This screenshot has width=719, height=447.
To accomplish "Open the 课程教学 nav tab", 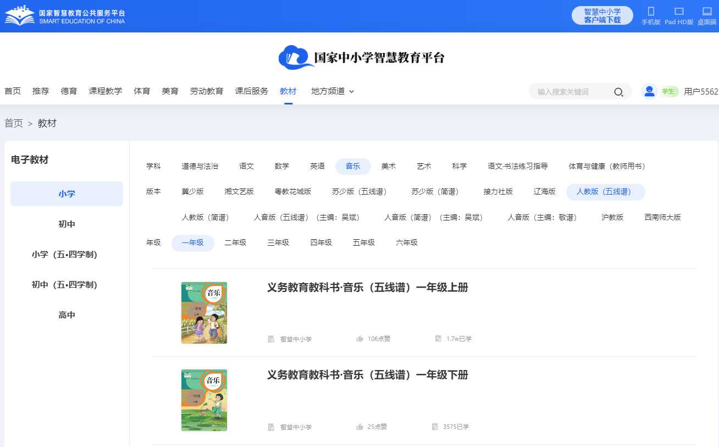I will [106, 91].
